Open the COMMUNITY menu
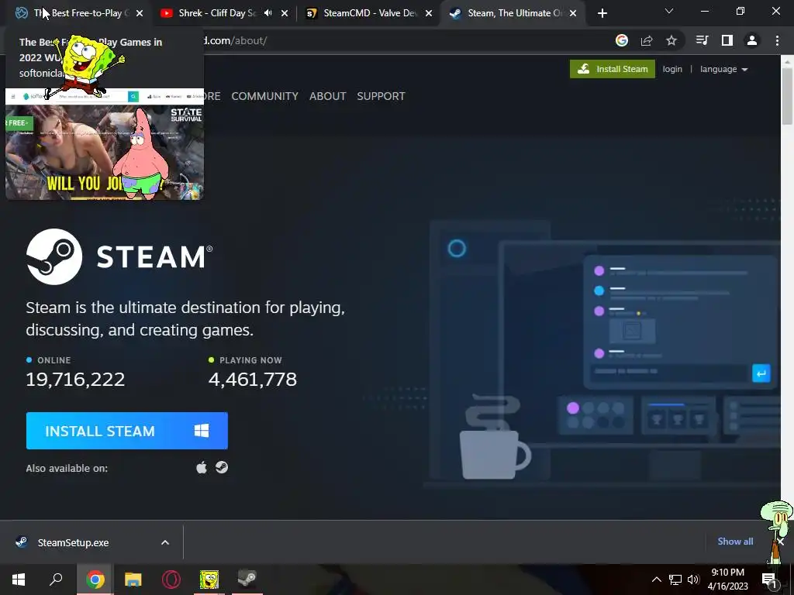Image resolution: width=794 pixels, height=595 pixels. [x=265, y=96]
